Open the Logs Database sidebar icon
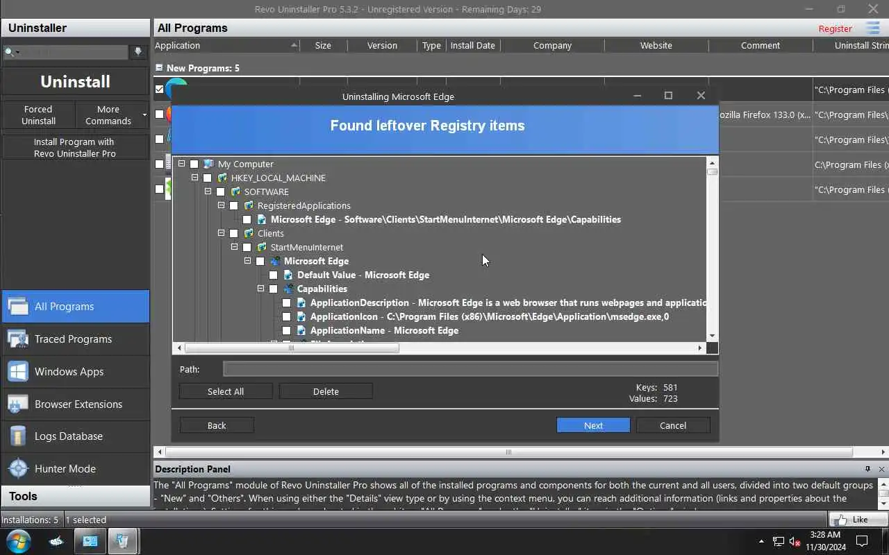This screenshot has width=889, height=555. tap(18, 436)
